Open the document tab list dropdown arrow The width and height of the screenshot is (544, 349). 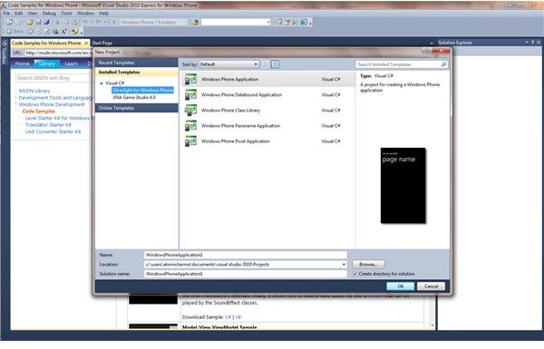(432, 43)
